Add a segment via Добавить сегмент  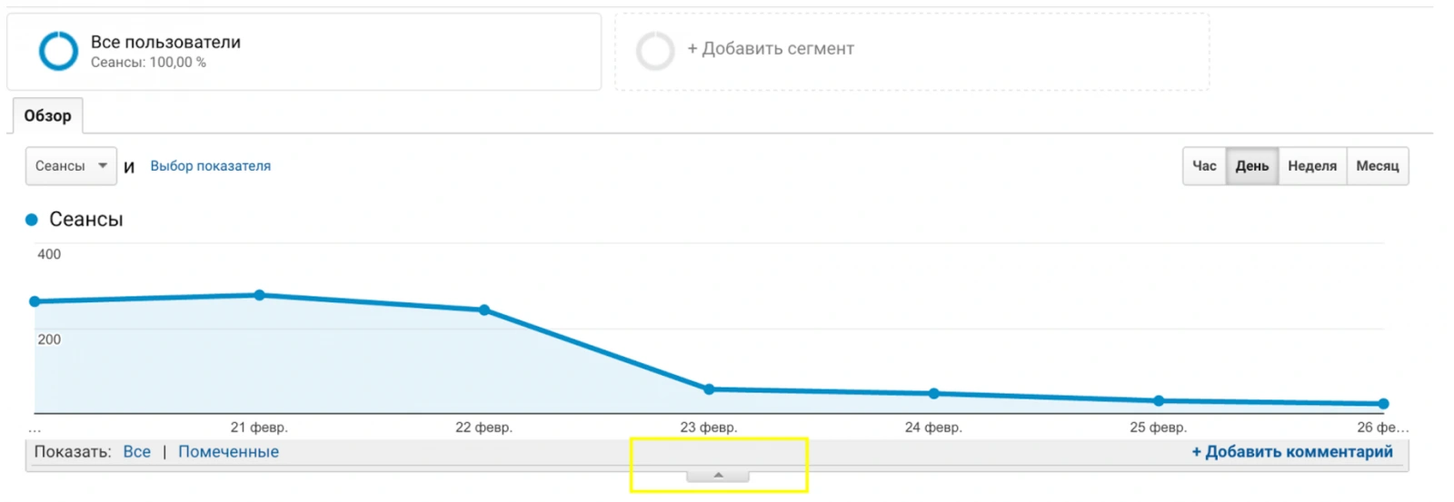(771, 49)
